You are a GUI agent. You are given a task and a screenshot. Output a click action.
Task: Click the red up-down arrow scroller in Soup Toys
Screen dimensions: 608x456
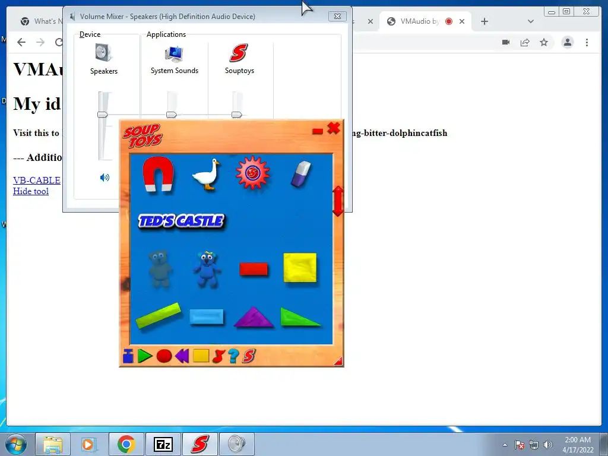coord(338,201)
